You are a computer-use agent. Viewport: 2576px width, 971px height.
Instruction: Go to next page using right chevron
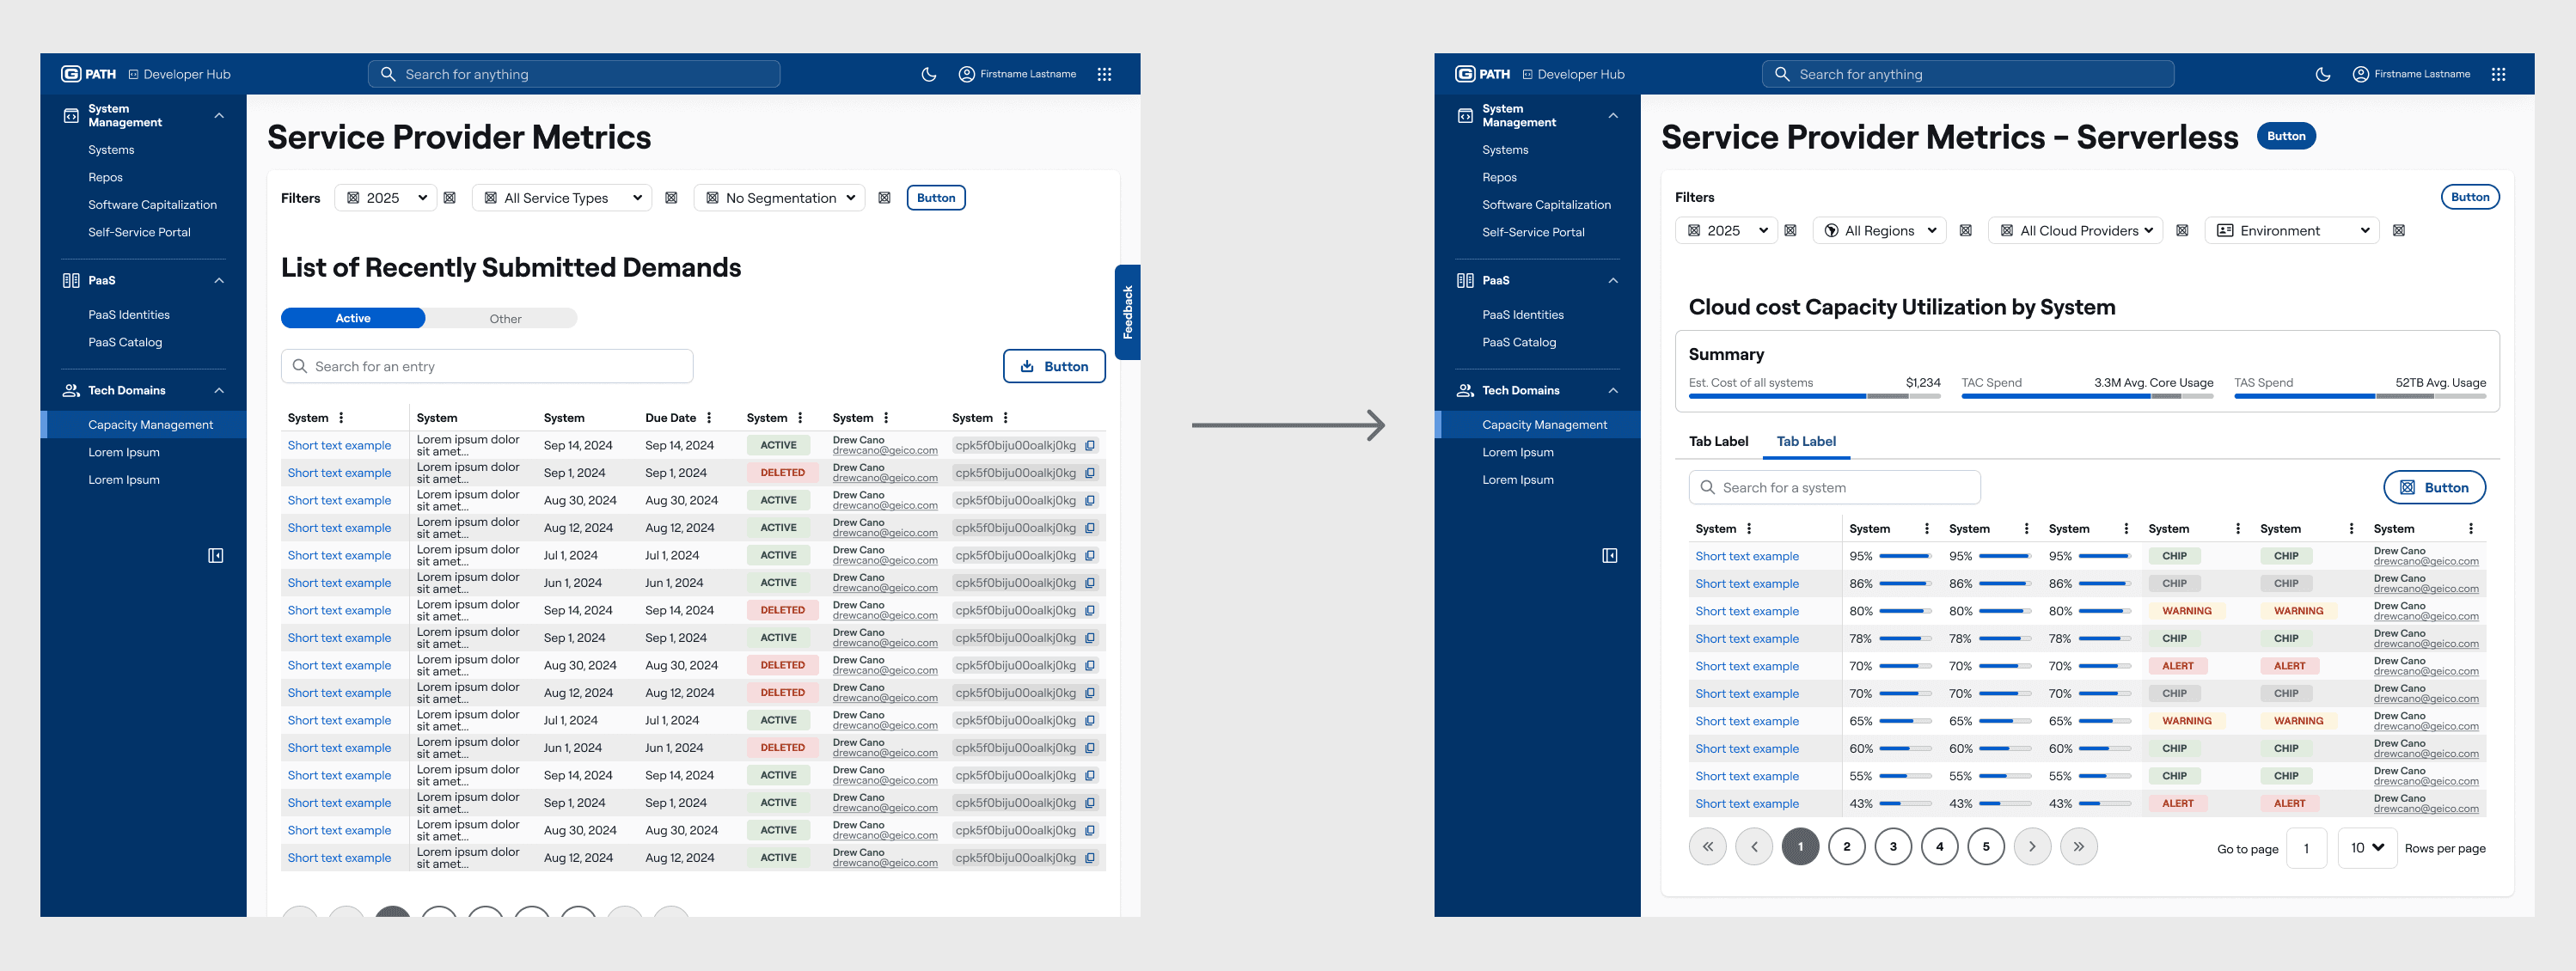pos(2031,847)
